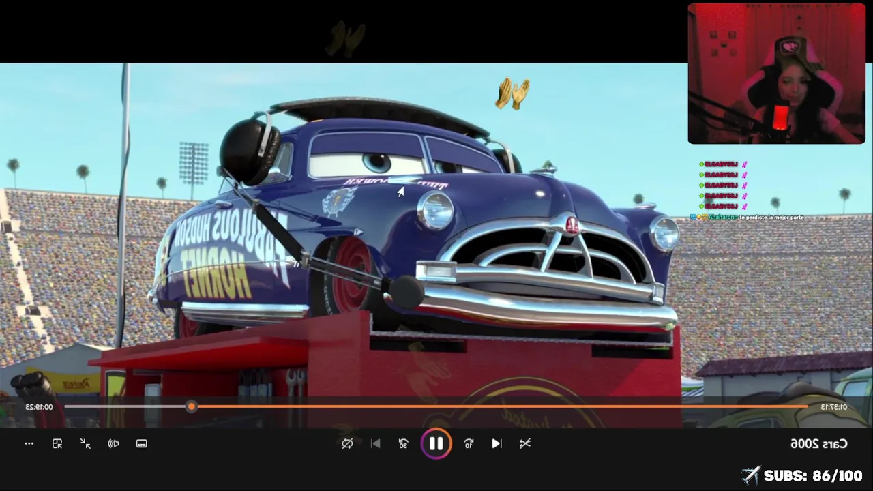Click the 10-second skip button
This screenshot has width=873, height=491.
pyautogui.click(x=469, y=443)
